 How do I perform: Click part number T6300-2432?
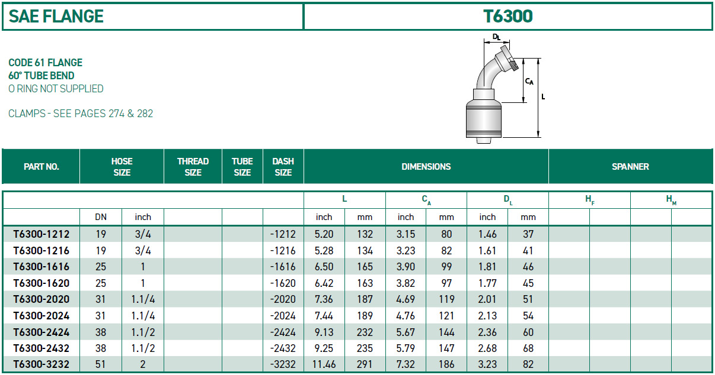[41, 348]
